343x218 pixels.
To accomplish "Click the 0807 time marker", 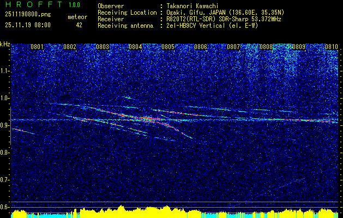I will pyautogui.click(x=233, y=47).
